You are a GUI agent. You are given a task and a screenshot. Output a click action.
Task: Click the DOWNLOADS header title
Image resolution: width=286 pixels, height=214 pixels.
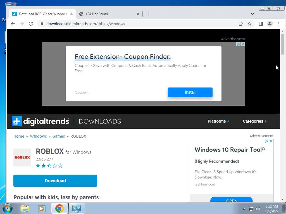(x=100, y=121)
